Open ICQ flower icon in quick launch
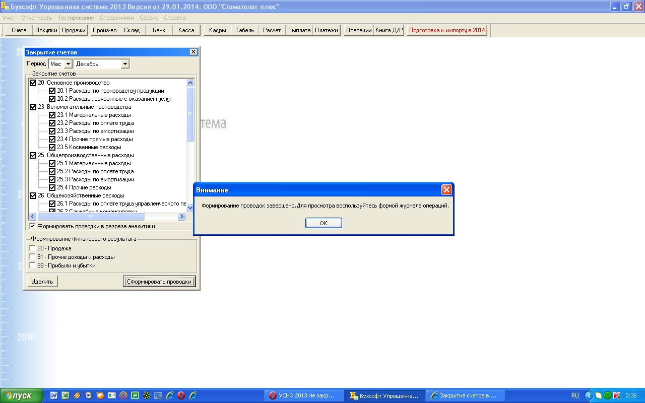Screen dimensions: 645x403 [147, 396]
